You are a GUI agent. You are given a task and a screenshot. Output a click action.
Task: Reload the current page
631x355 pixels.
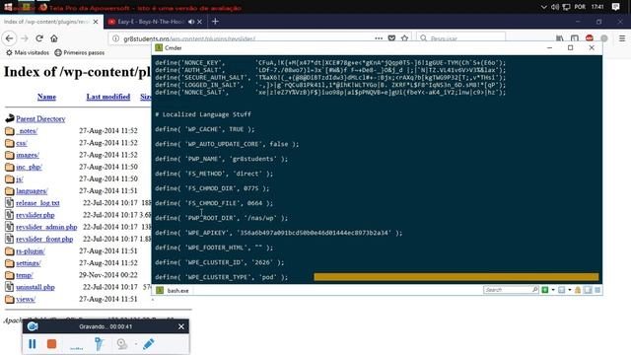coord(39,38)
